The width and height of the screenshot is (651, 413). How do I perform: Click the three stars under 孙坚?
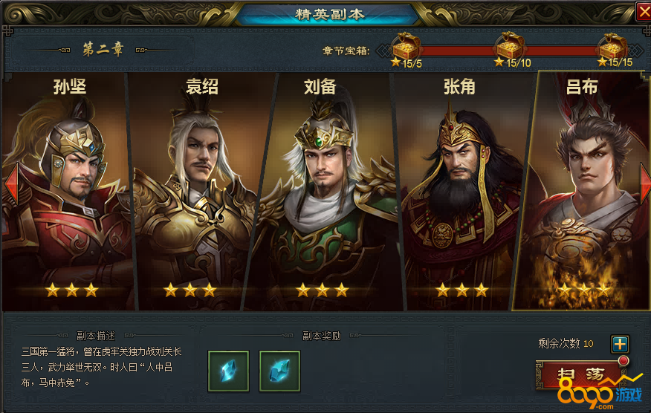click(x=72, y=290)
